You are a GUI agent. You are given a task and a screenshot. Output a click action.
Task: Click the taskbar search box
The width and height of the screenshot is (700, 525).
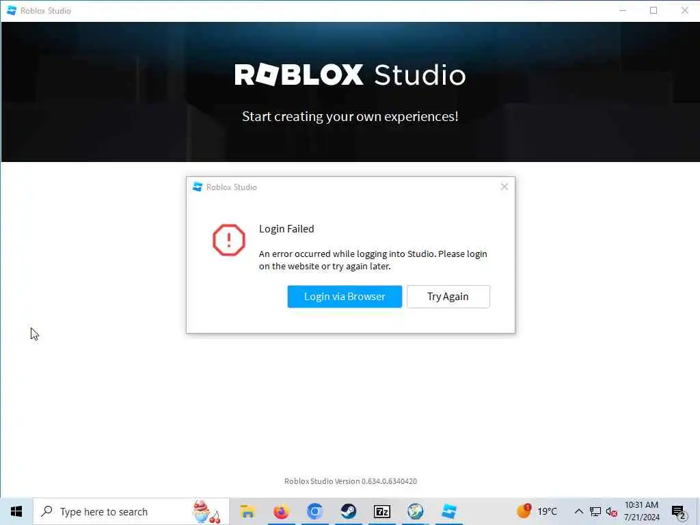(131, 511)
